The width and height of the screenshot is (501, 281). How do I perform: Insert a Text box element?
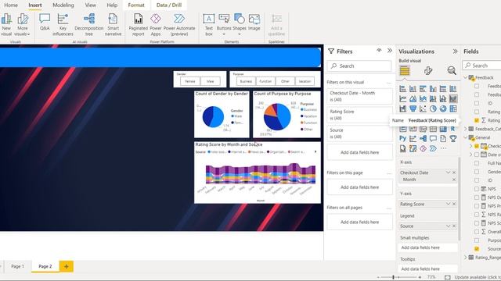click(209, 24)
